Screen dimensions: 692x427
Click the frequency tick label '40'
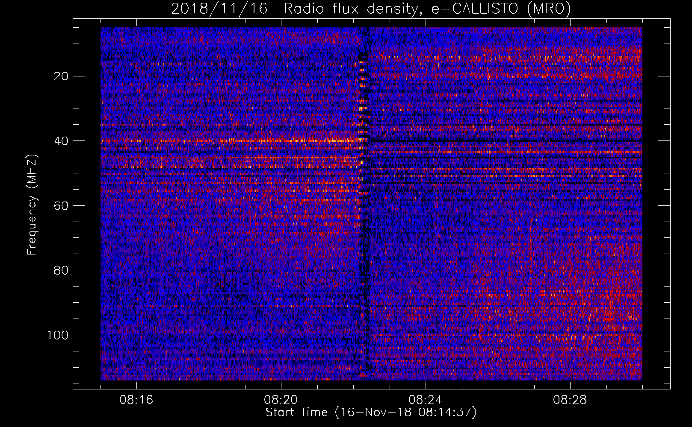click(x=62, y=141)
